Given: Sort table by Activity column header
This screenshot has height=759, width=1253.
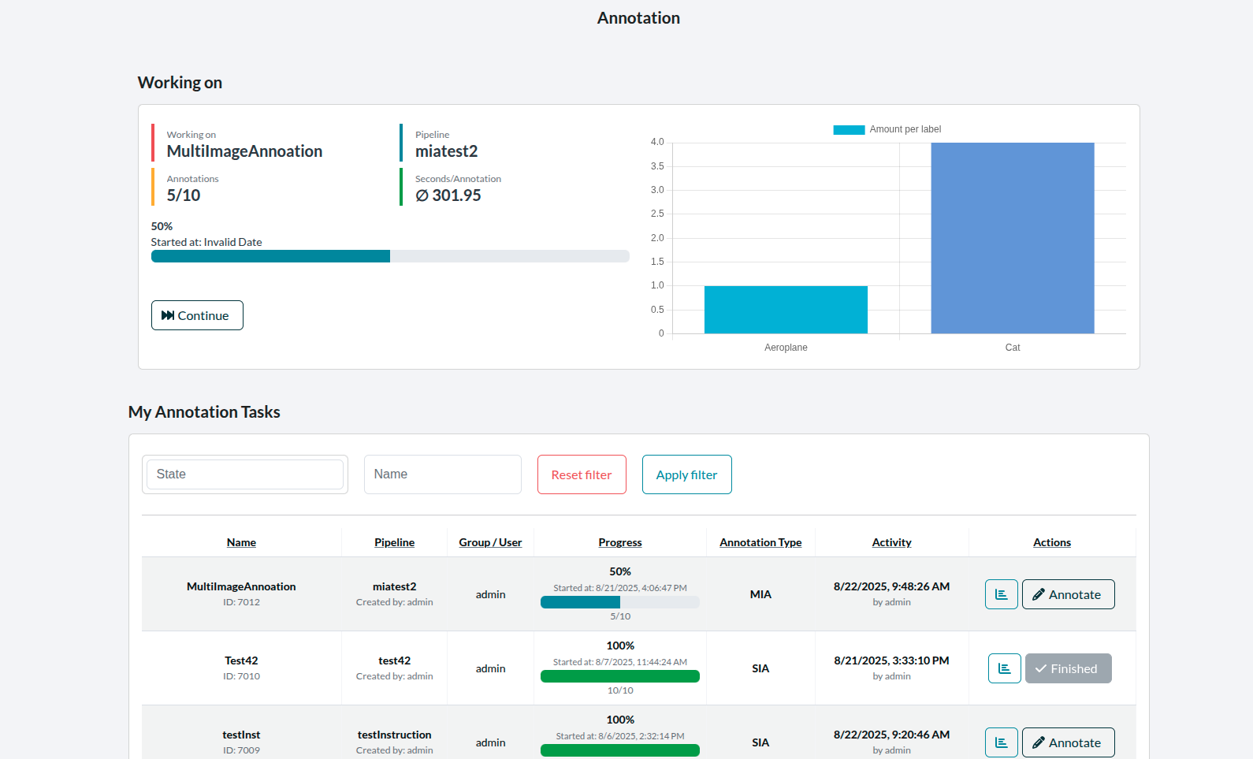Looking at the screenshot, I should [x=891, y=542].
